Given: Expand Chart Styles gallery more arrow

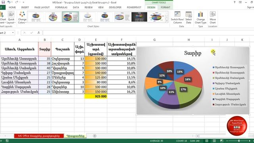Looking at the screenshot, I should click(x=167, y=21).
